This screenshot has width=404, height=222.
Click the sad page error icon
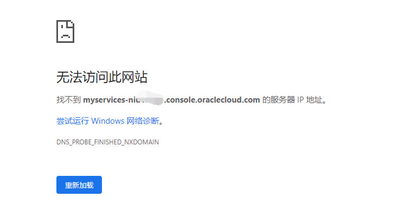coord(66,31)
